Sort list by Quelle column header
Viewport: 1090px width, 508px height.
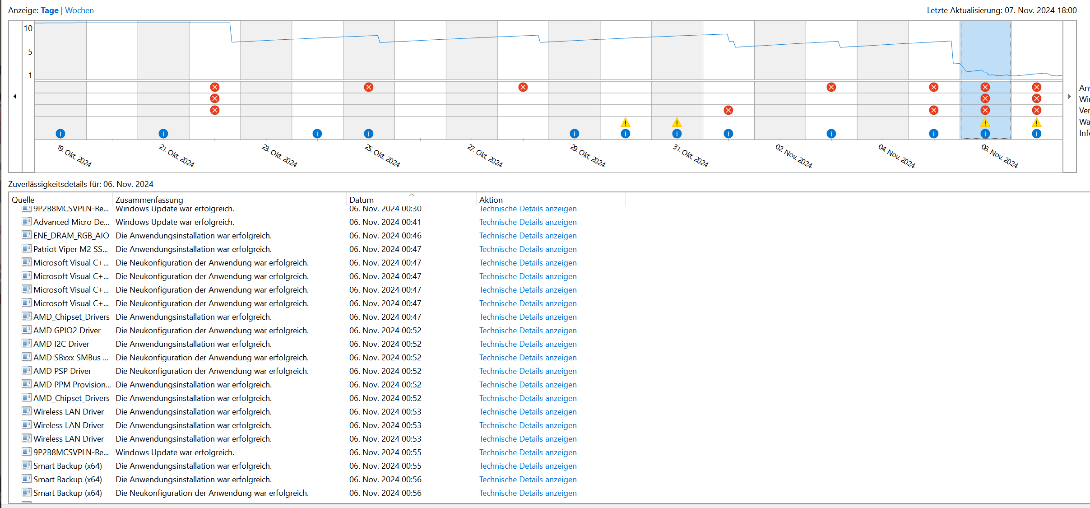(x=23, y=200)
